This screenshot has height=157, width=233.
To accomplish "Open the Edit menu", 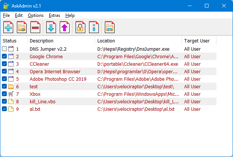I will 19,15.
